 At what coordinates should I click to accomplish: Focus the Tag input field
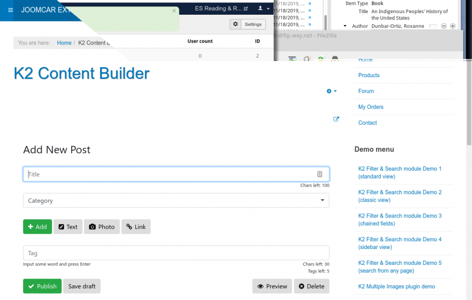pyautogui.click(x=176, y=253)
